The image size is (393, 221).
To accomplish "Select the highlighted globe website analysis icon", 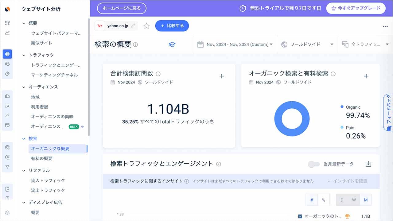I will (x=7, y=54).
